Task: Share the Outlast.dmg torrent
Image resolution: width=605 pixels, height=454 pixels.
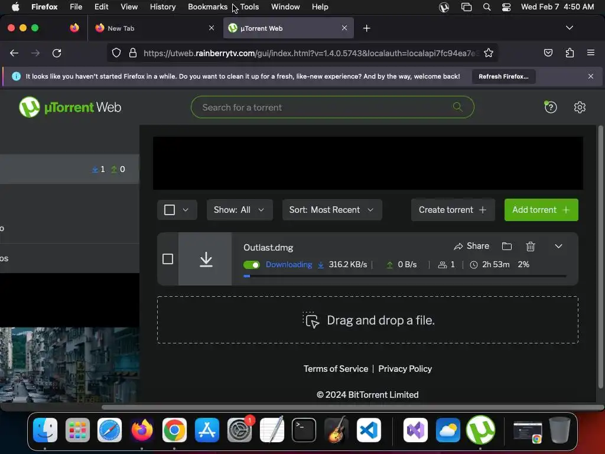Action: pyautogui.click(x=471, y=247)
